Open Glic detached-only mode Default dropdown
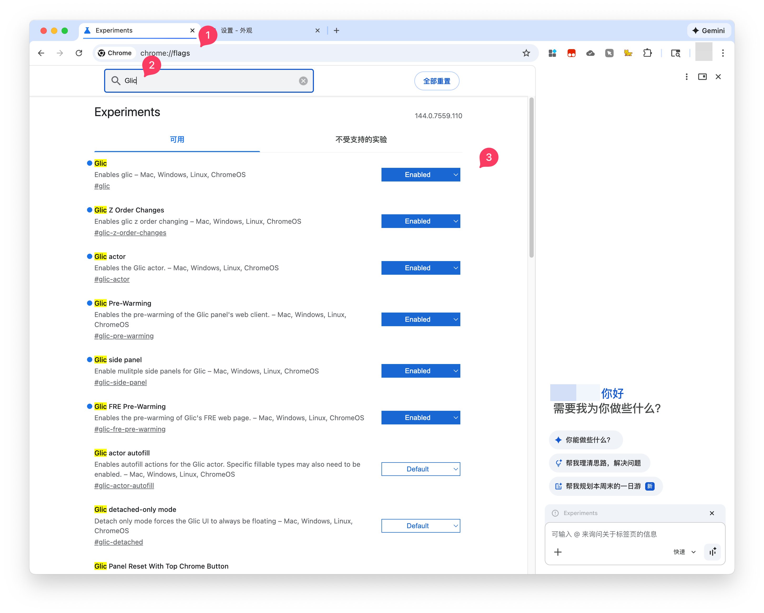 click(x=421, y=526)
